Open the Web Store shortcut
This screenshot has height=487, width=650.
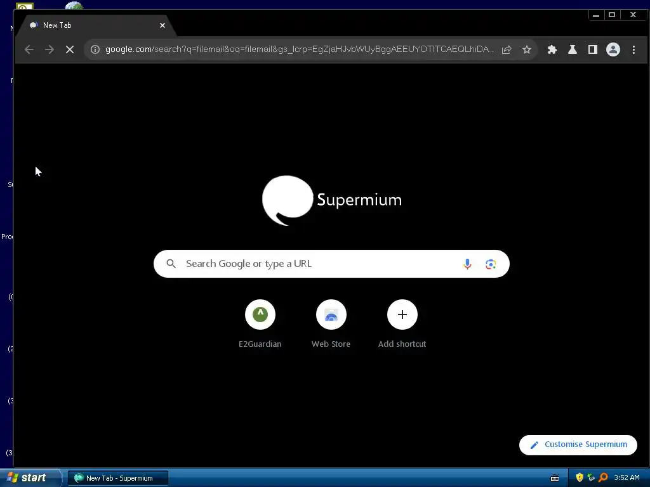331,324
